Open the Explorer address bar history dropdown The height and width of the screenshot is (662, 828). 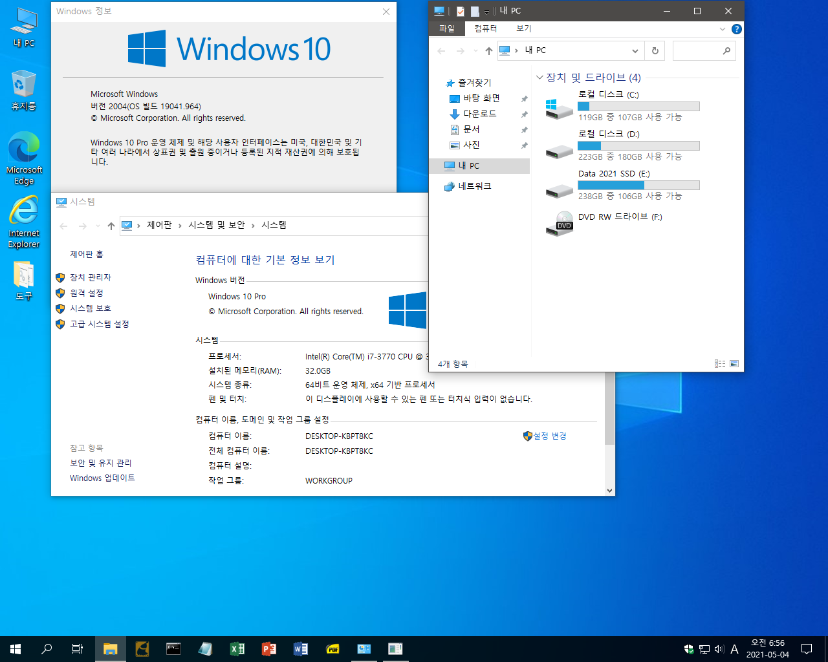coord(635,50)
